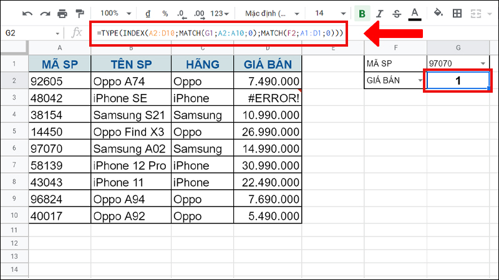Click the decrease decimal places icon
Viewport: 499px width, 280px height.
coord(181,13)
